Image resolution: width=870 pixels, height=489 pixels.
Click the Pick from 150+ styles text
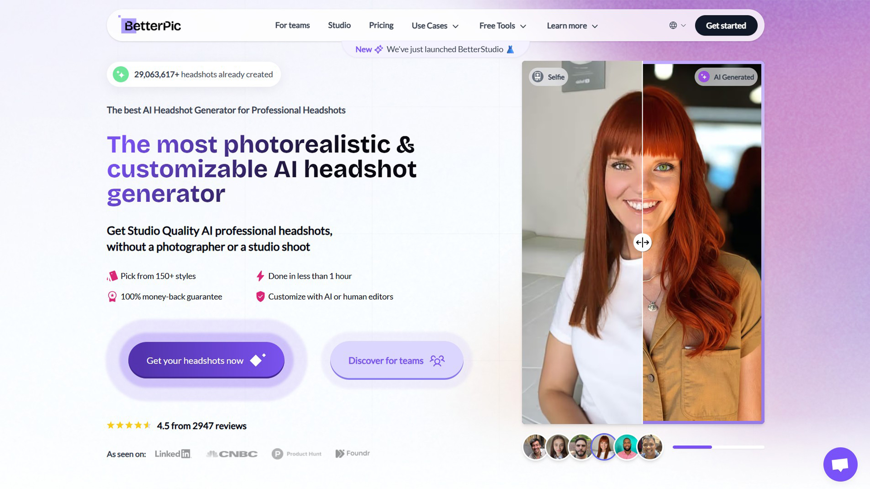[x=158, y=276]
